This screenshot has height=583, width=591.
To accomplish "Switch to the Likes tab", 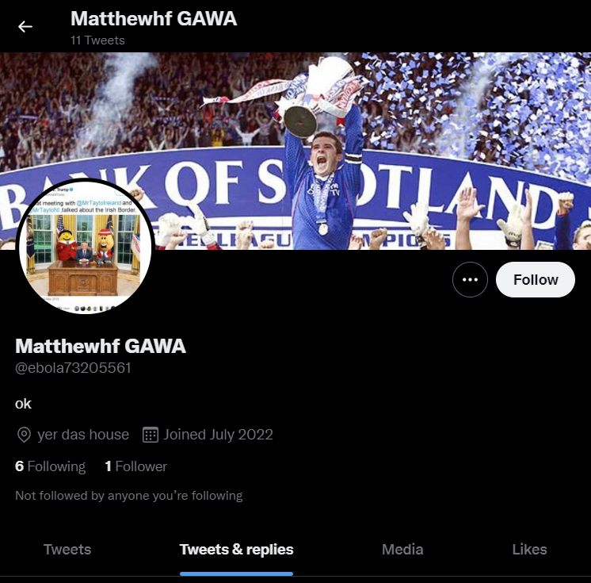I will (529, 550).
